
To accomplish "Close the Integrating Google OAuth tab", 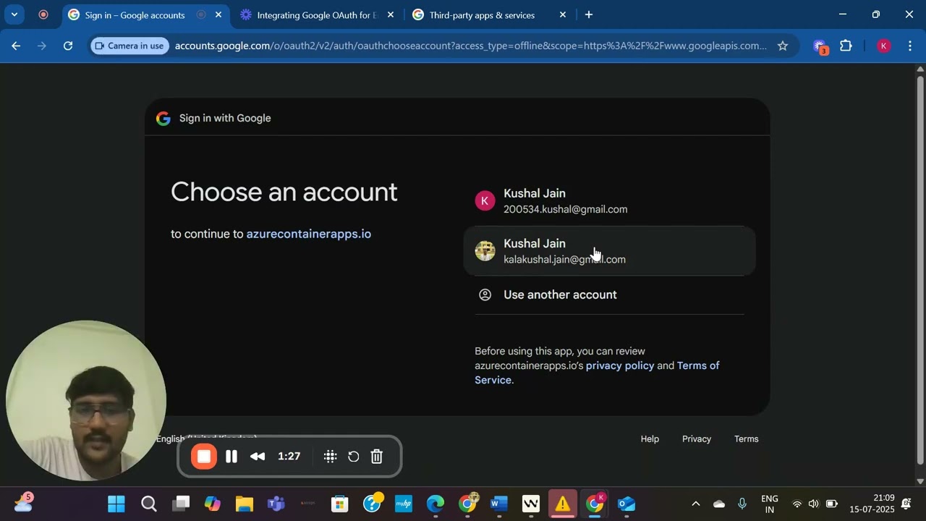I will click(x=391, y=14).
